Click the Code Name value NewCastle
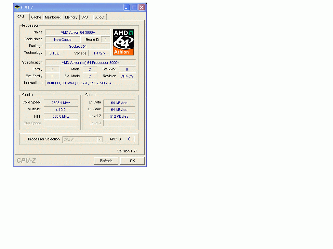This screenshot has height=249, width=333. click(63, 40)
